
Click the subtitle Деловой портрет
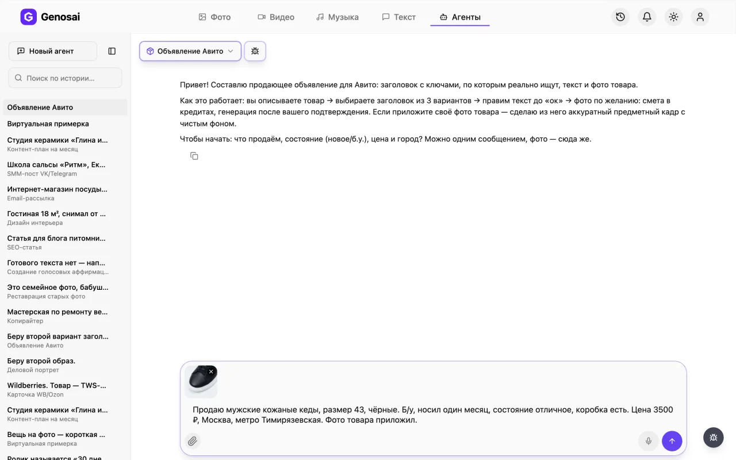point(32,370)
